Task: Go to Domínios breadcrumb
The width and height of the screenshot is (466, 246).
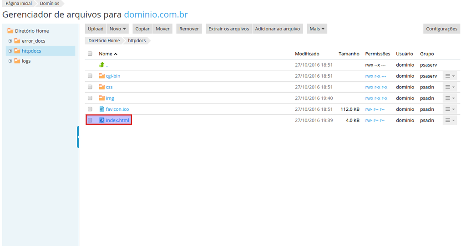Action: pos(49,3)
